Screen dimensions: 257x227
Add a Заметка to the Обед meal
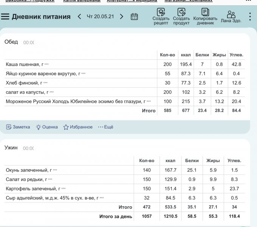(18, 127)
